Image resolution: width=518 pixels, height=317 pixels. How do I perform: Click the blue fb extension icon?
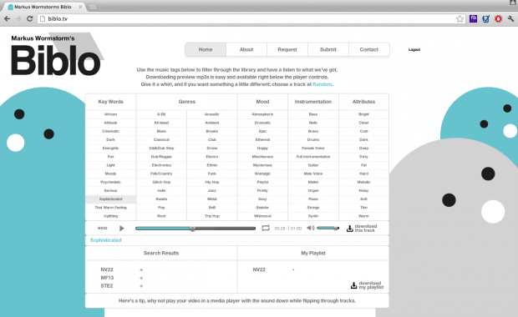[473, 19]
